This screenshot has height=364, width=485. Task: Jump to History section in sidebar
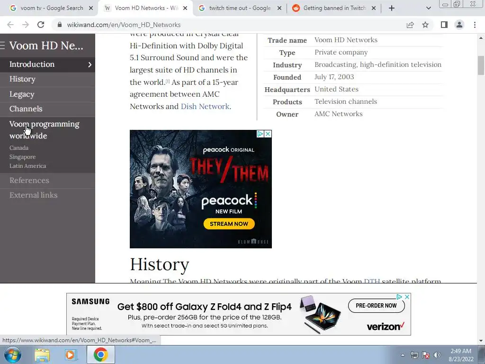coord(22,79)
